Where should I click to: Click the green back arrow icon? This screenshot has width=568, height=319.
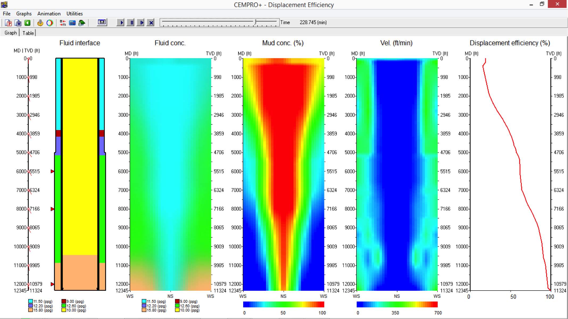click(x=27, y=23)
